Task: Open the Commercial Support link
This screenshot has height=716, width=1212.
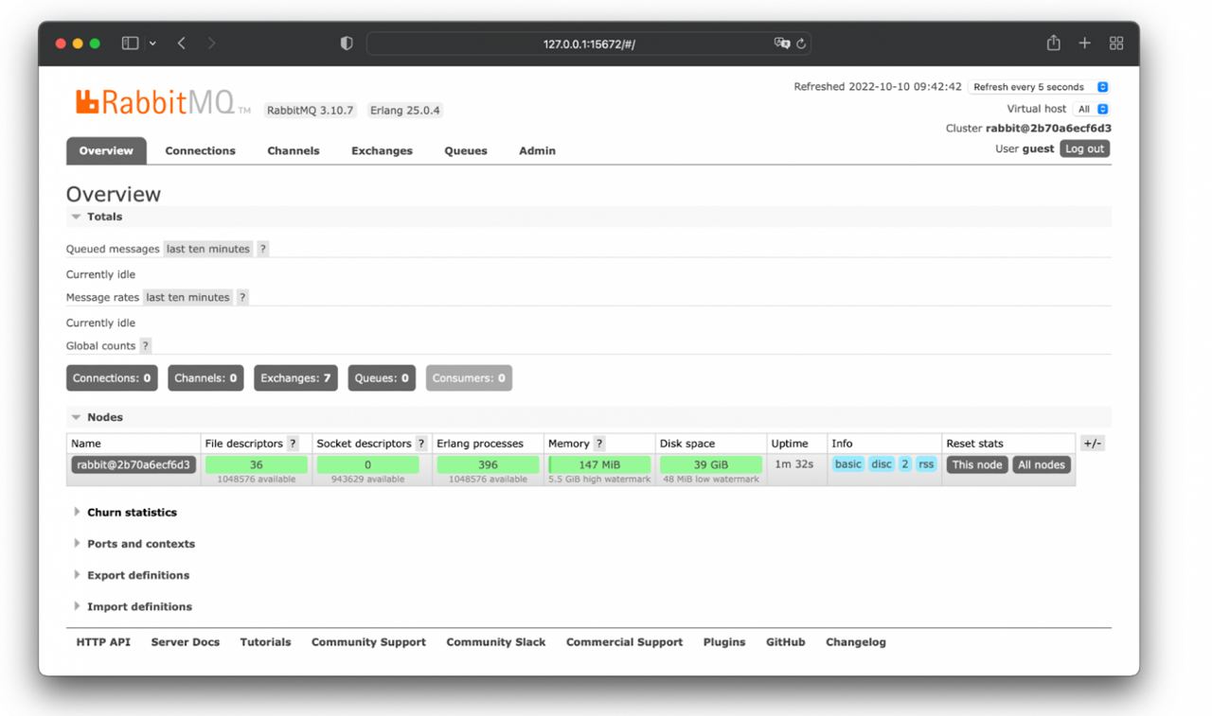Action: pos(624,642)
